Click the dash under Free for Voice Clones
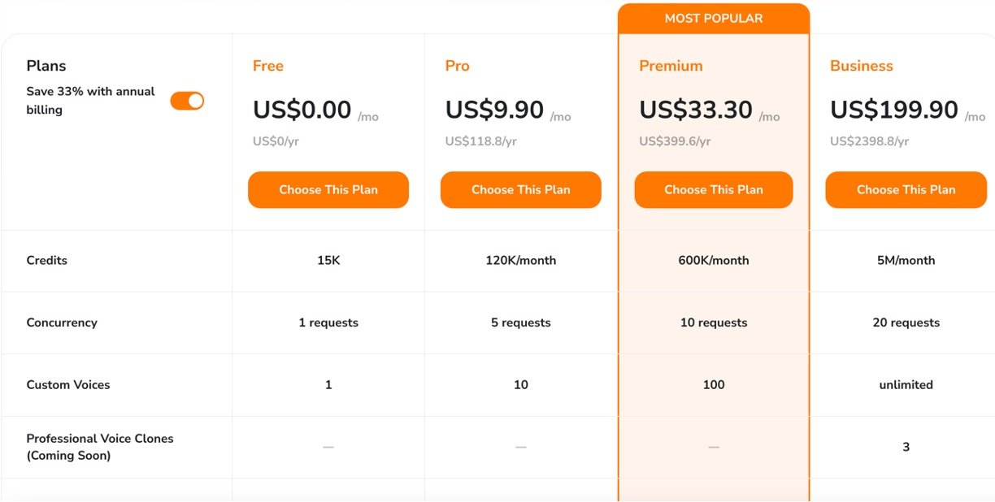The width and height of the screenshot is (995, 502). [x=328, y=447]
